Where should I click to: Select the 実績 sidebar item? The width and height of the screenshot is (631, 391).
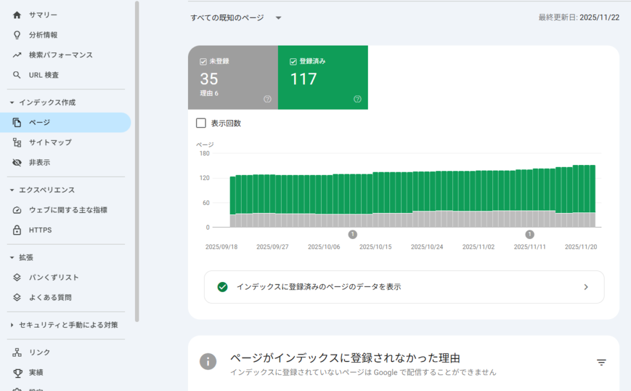click(x=36, y=372)
